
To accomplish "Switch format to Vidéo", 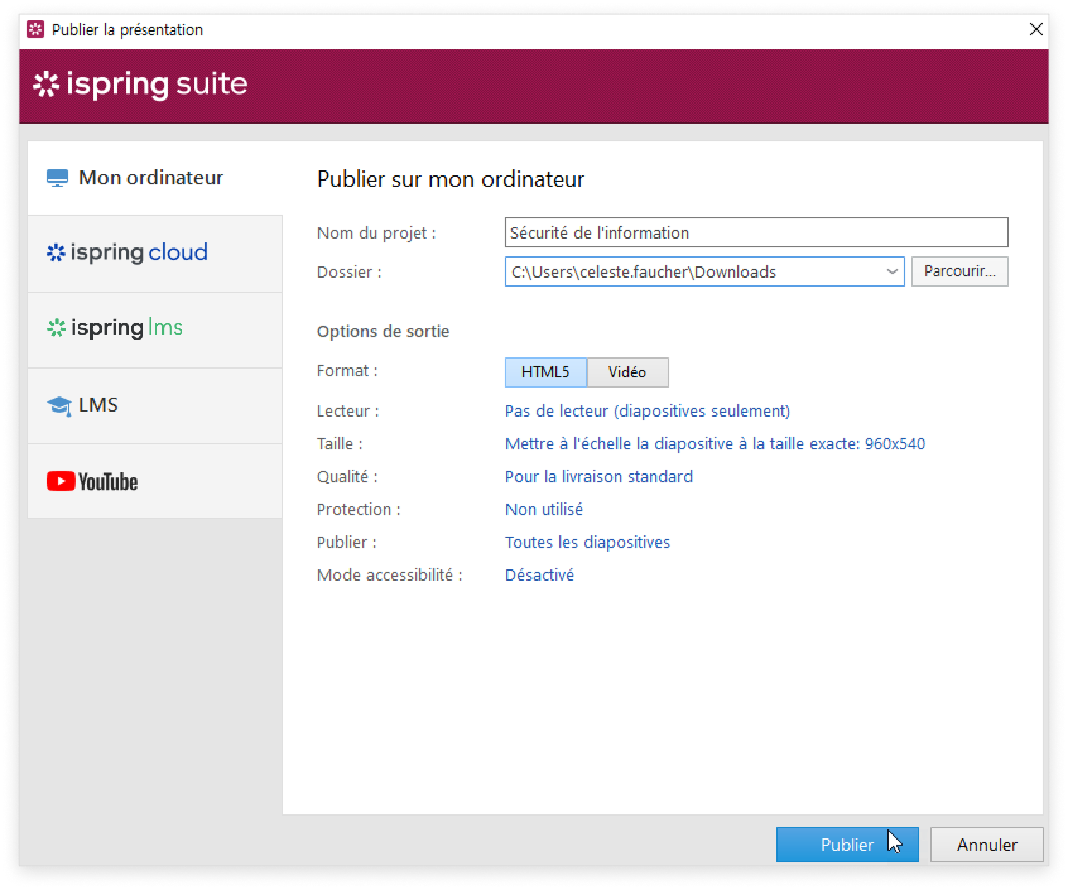I will point(627,372).
